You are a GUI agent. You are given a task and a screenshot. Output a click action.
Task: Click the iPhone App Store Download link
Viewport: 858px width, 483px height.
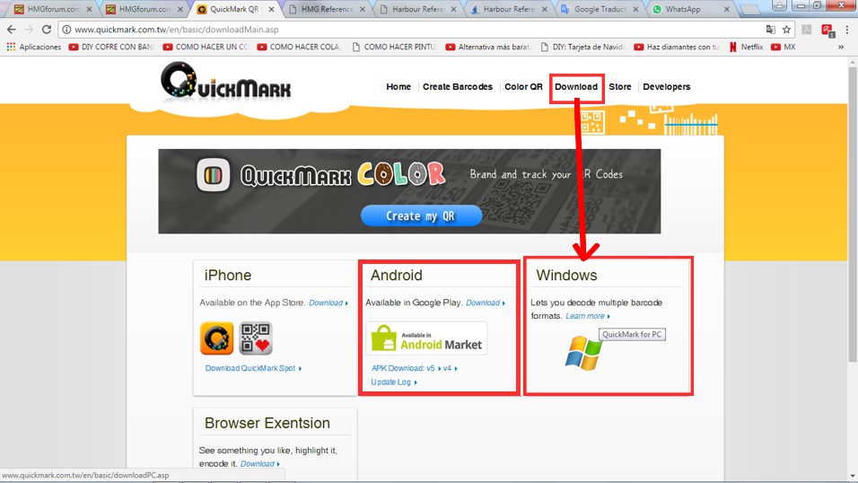point(328,303)
